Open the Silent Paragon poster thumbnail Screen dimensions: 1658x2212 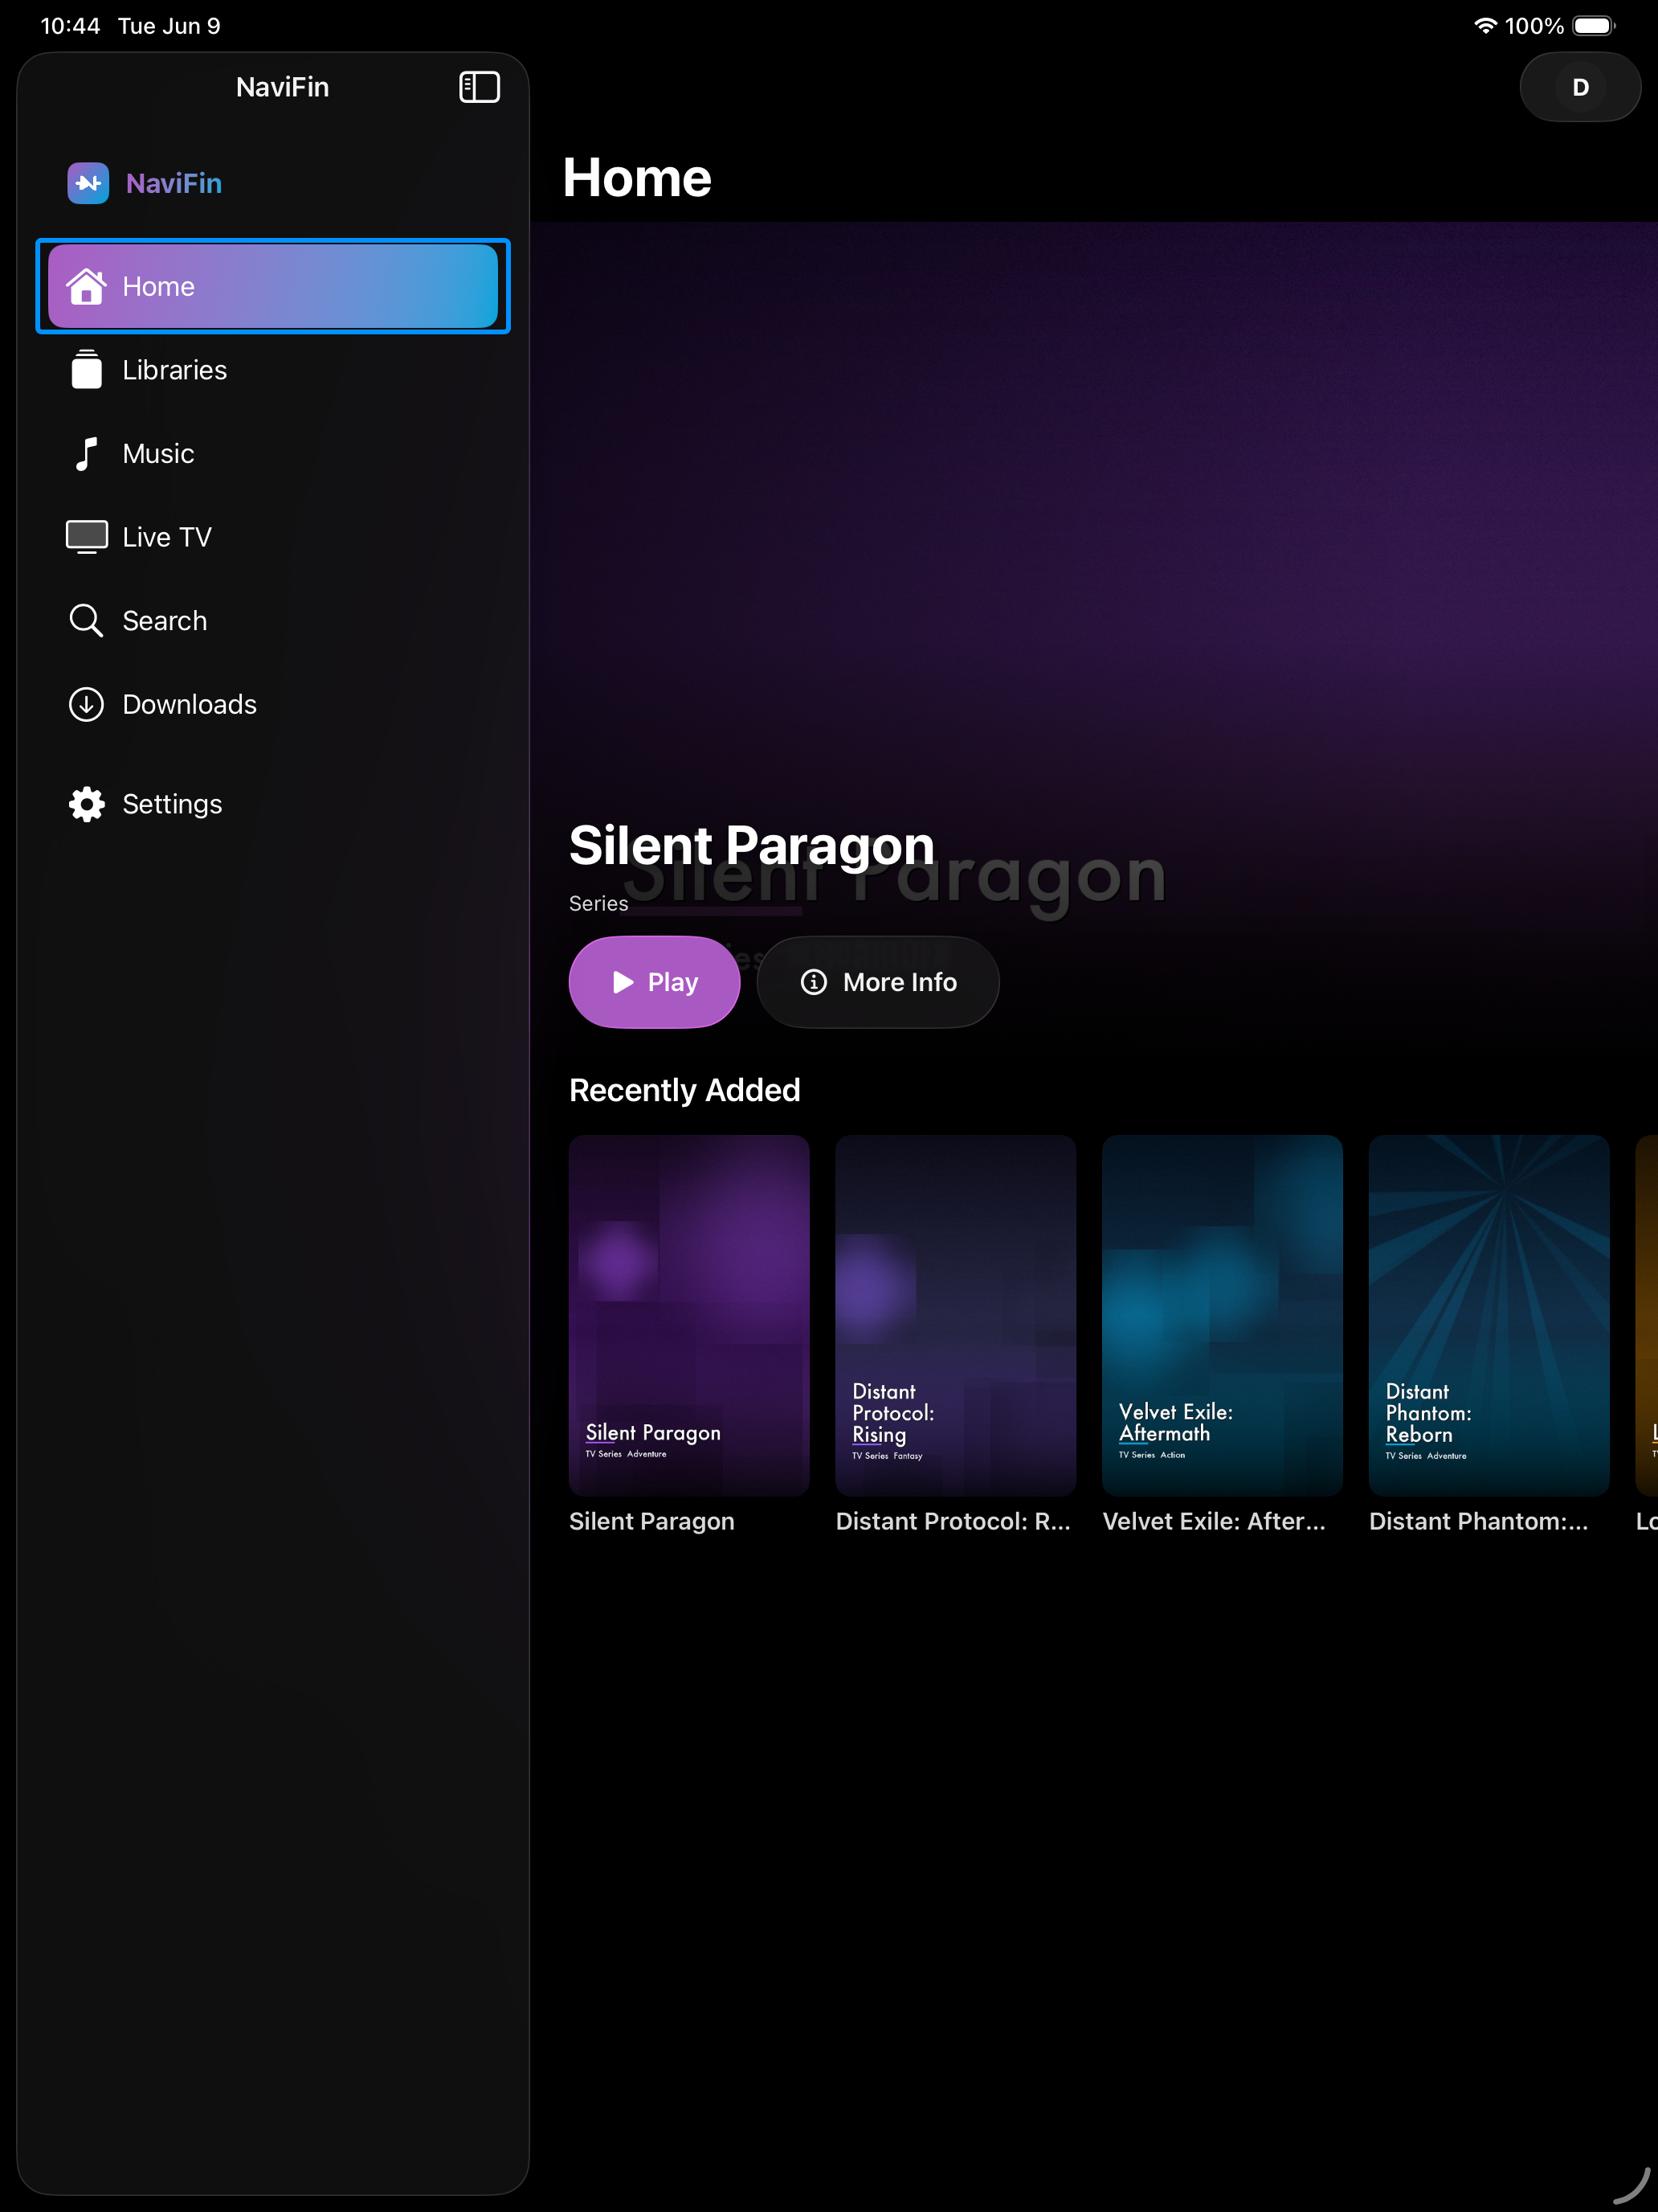(x=688, y=1315)
